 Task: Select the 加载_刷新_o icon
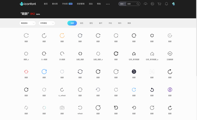click(x=98, y=53)
